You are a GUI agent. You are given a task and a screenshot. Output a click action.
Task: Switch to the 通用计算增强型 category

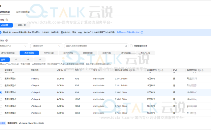pos(9,53)
